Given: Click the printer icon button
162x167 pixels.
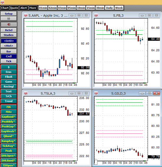Looking at the screenshot, I should point(9,18).
